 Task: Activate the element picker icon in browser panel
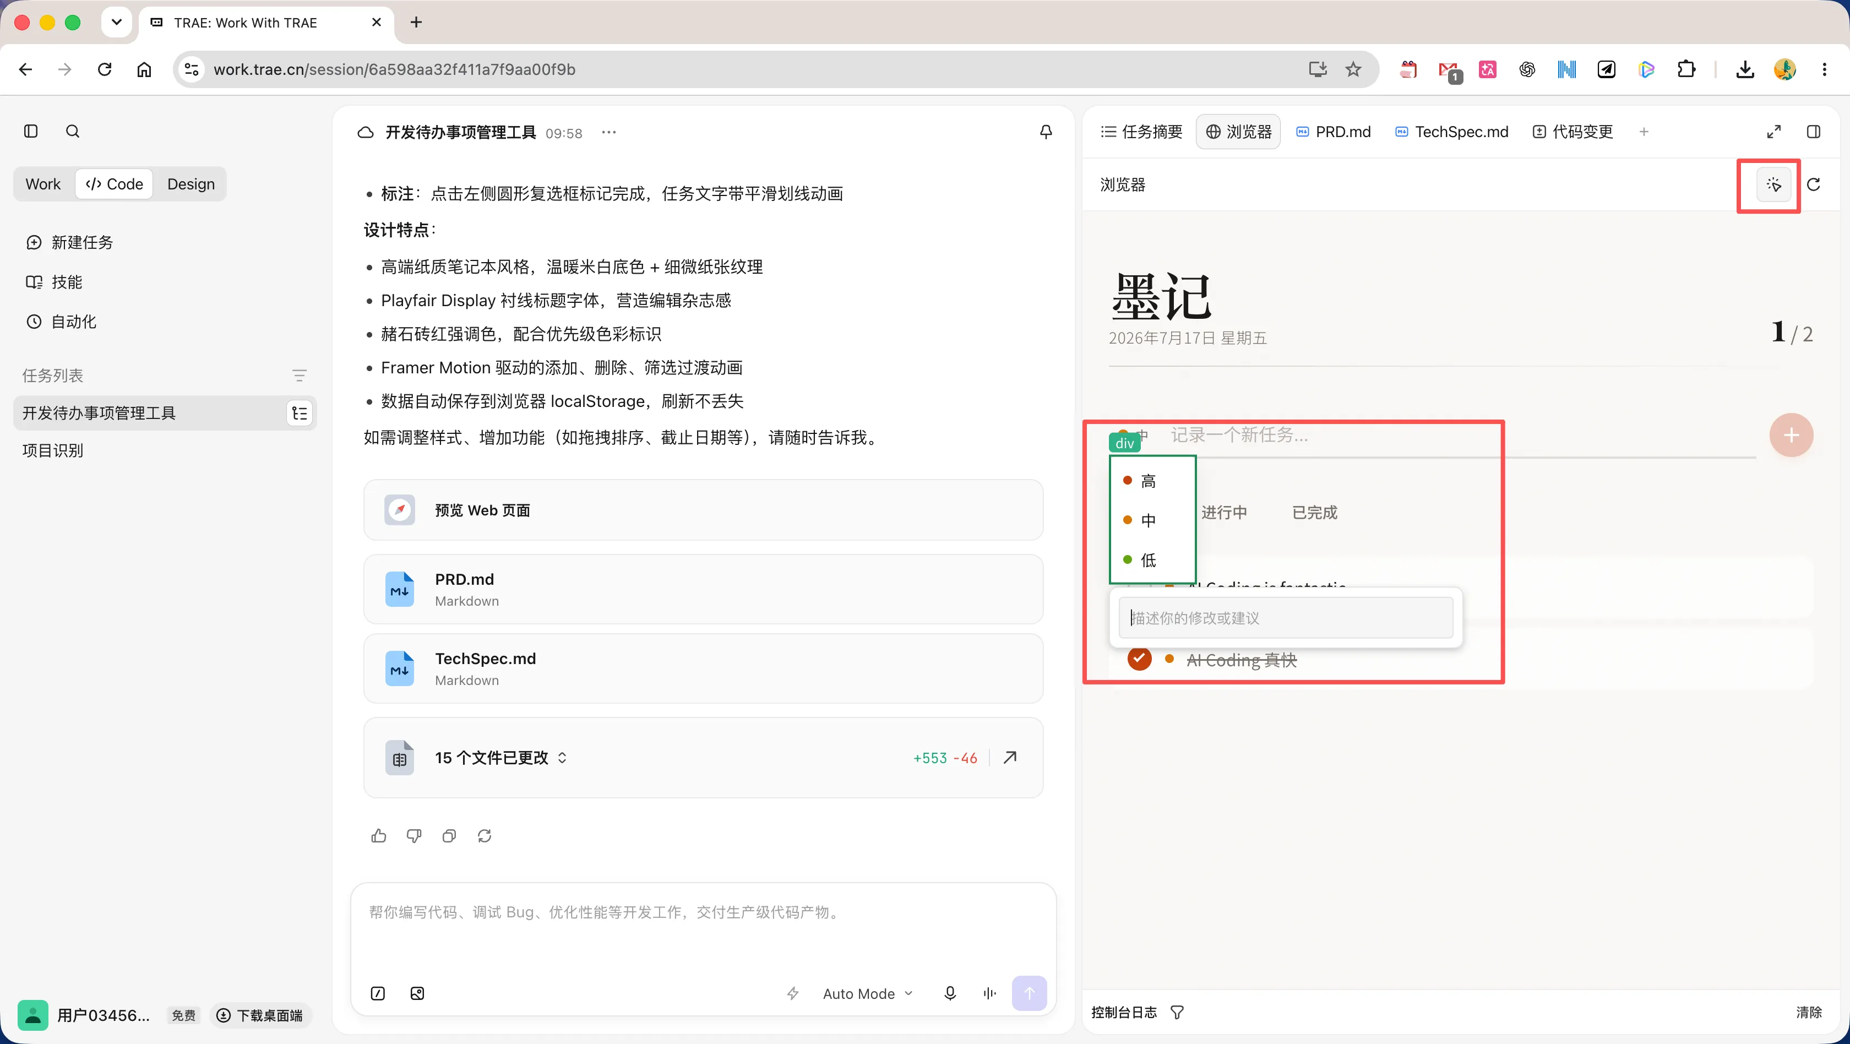[x=1773, y=184]
